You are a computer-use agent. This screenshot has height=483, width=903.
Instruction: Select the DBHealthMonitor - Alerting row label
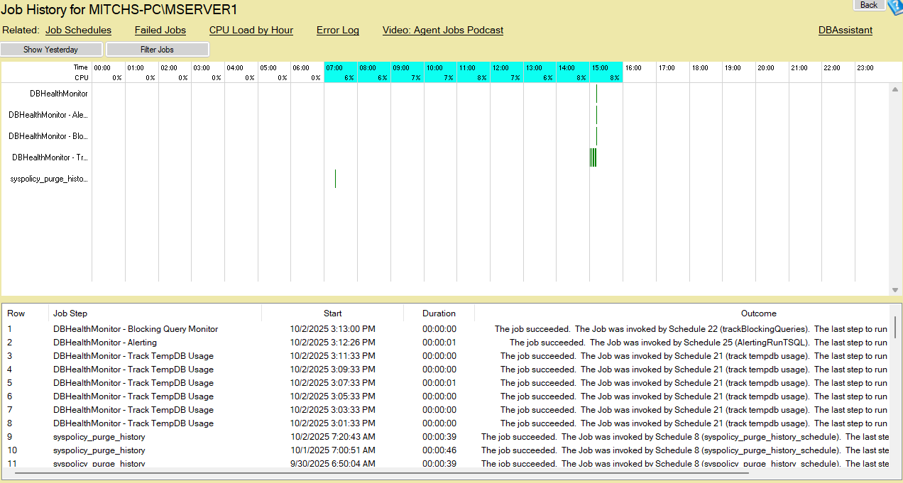48,114
